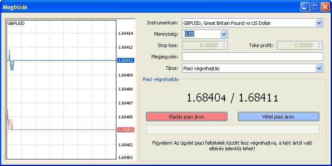
Task: Select the Mennyiség 0.05 value field
Action: click(201, 34)
